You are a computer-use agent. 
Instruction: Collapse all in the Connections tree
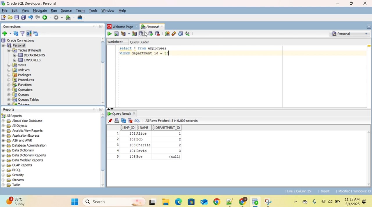tap(36, 34)
